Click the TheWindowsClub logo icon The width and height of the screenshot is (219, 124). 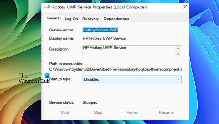point(47,75)
